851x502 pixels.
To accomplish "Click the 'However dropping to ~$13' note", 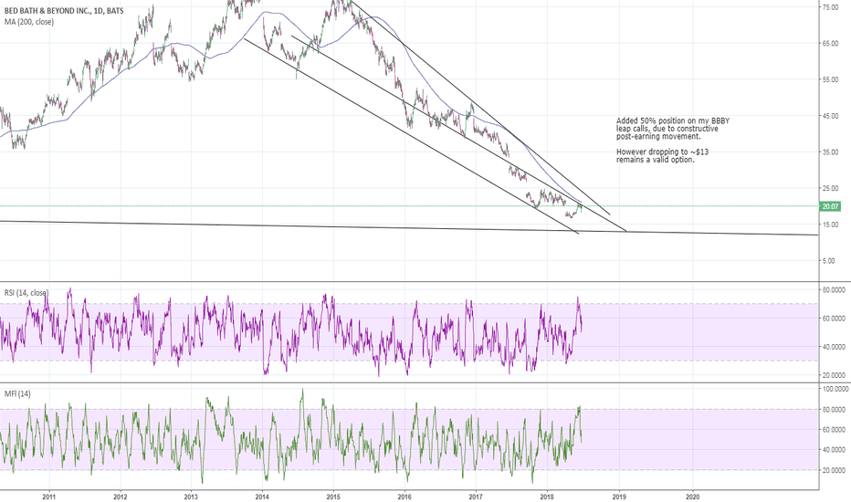I will click(662, 156).
